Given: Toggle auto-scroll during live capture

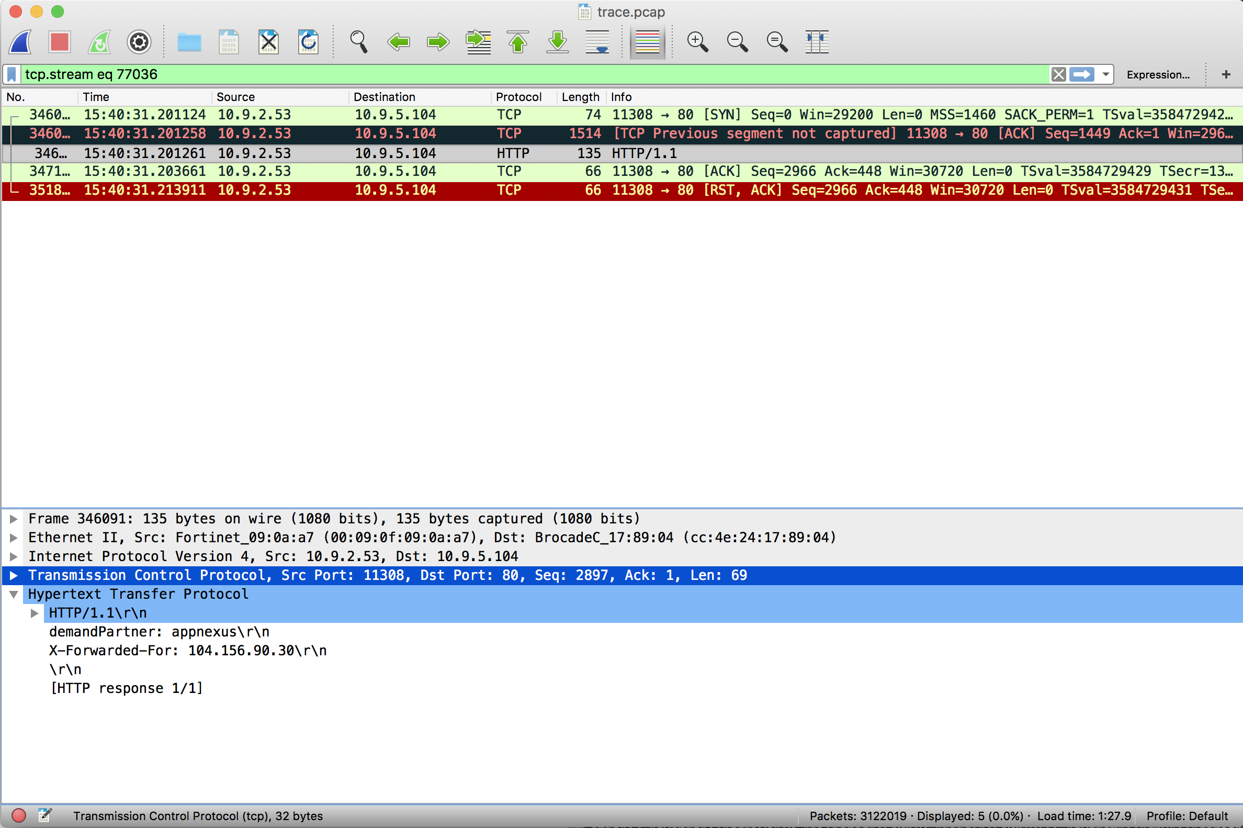Looking at the screenshot, I should tap(597, 42).
